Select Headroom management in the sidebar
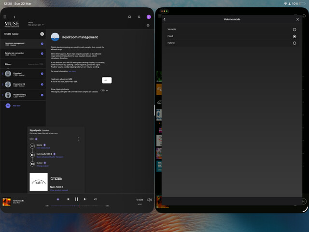The image size is (309, 232). tap(23, 44)
